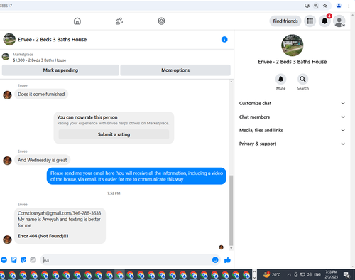Open the network tray icon
This screenshot has height=280, width=355.
point(302,274)
